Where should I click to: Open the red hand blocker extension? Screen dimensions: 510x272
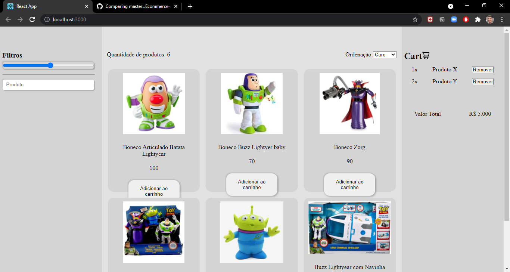466,19
